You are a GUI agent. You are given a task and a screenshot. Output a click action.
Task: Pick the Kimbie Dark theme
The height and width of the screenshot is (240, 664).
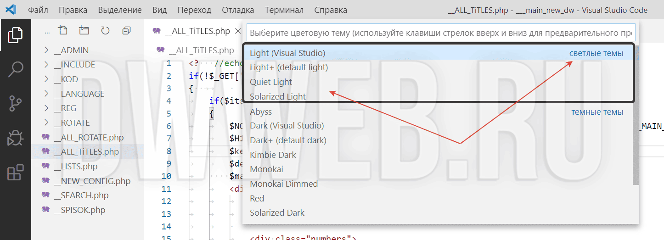coord(438,155)
